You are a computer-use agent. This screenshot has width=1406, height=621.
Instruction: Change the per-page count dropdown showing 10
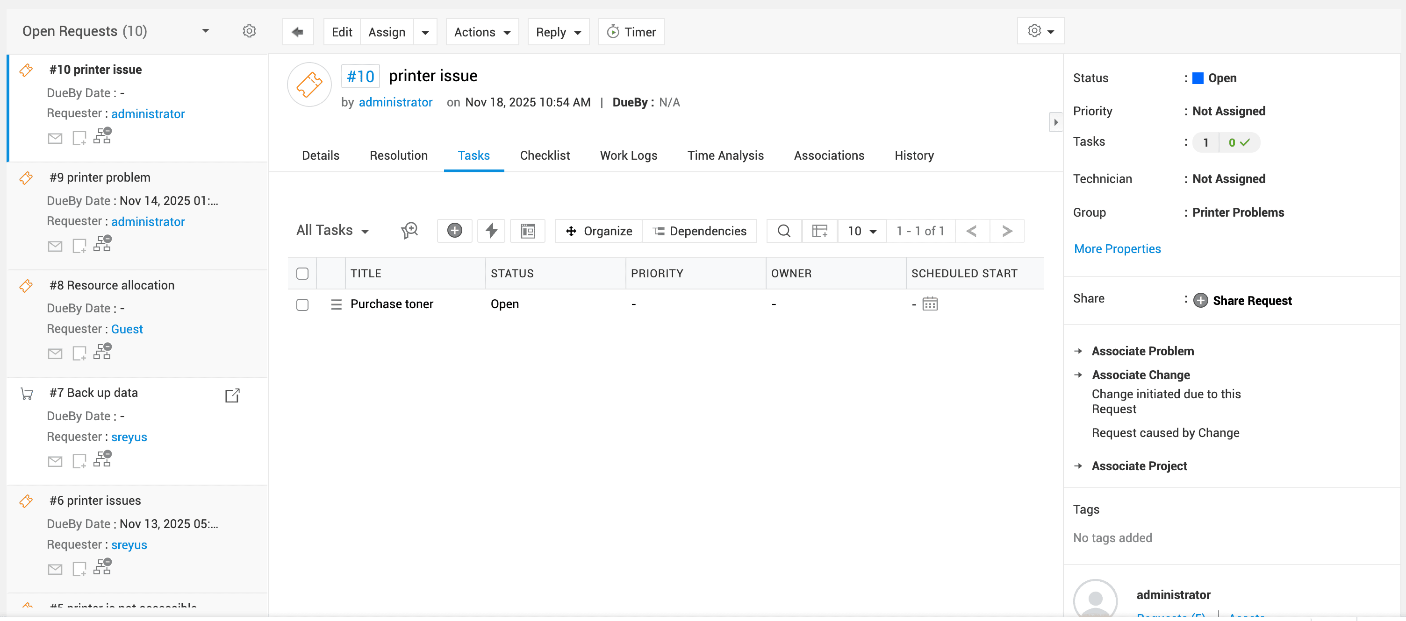point(862,231)
